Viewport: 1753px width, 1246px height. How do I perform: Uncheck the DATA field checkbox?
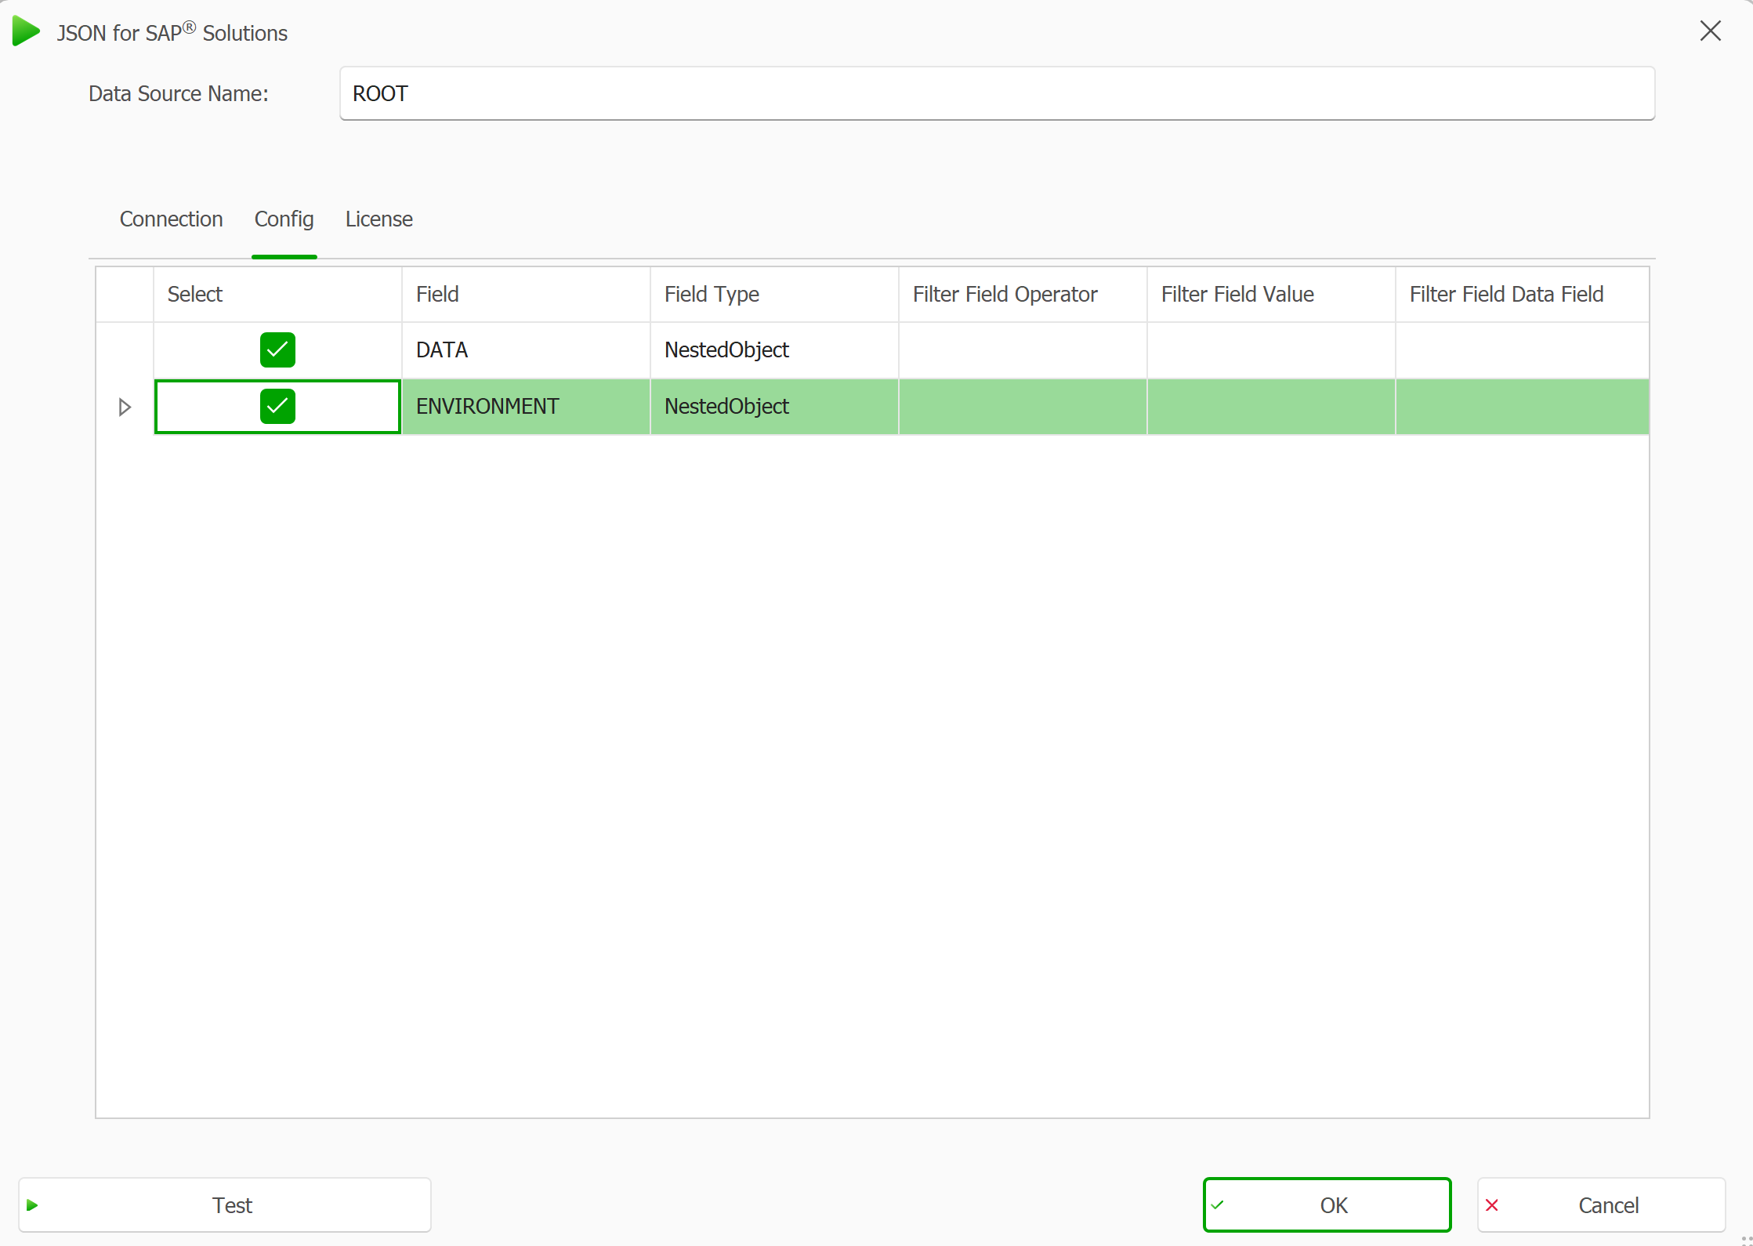click(277, 350)
